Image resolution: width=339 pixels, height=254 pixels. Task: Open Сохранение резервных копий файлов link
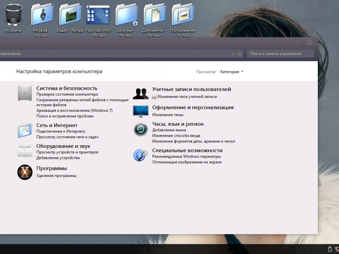[x=82, y=102]
